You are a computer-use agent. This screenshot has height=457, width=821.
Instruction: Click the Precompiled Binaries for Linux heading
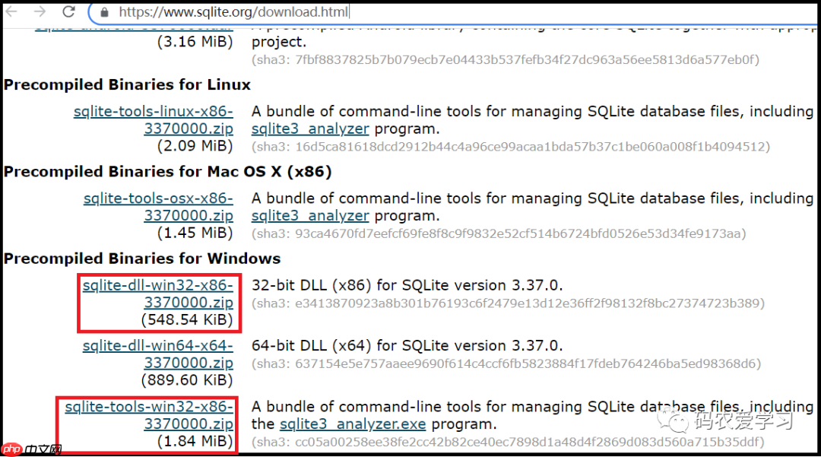click(127, 85)
